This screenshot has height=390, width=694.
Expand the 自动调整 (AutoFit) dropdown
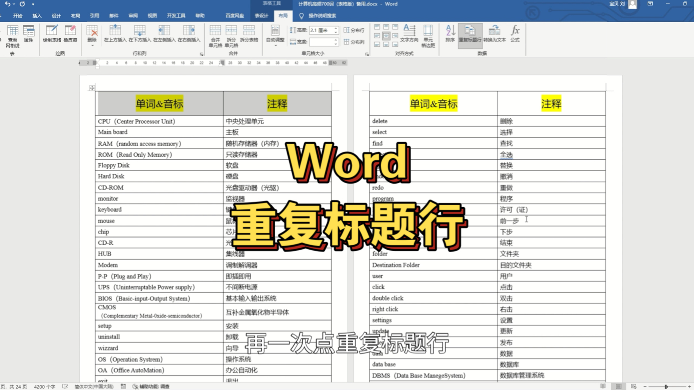click(275, 44)
